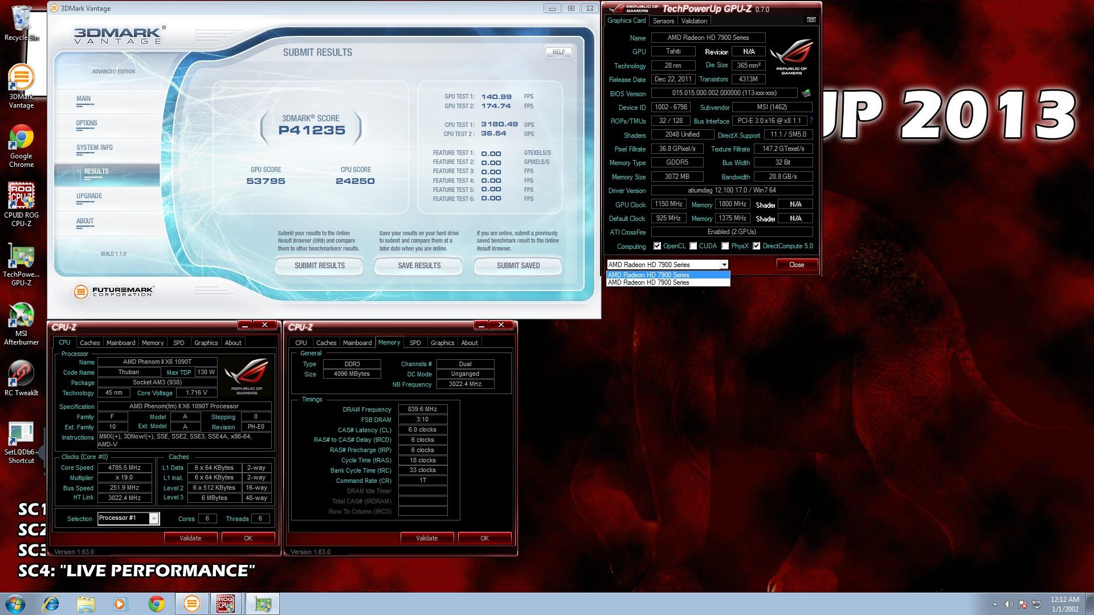Click the network tray icon
The height and width of the screenshot is (615, 1094).
tap(1036, 604)
